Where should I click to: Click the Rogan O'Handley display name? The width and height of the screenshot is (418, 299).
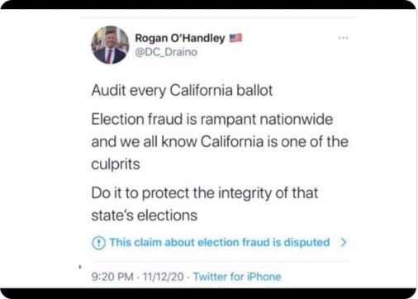(180, 38)
